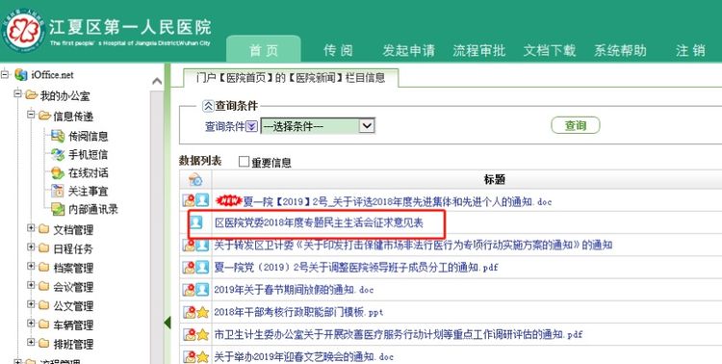
Task: Open 2019年关于春节期间放假的通知.doc link
Action: [x=294, y=290]
